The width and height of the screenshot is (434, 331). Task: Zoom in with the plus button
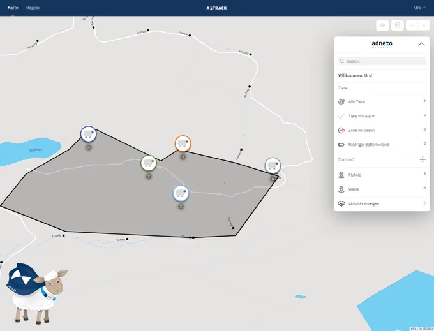tap(424, 26)
